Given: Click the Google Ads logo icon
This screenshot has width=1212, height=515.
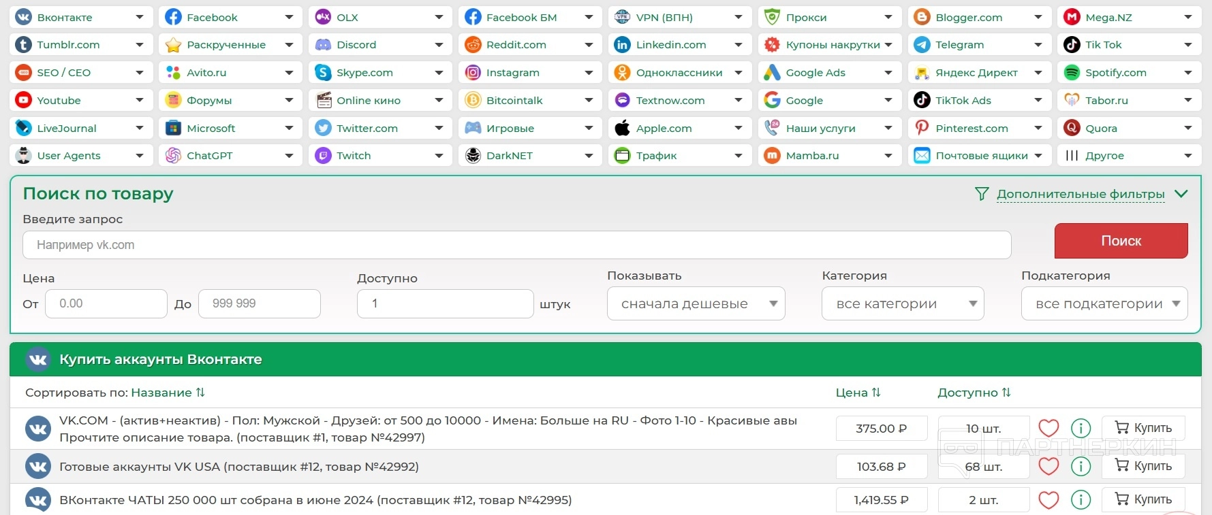Looking at the screenshot, I should pos(772,73).
